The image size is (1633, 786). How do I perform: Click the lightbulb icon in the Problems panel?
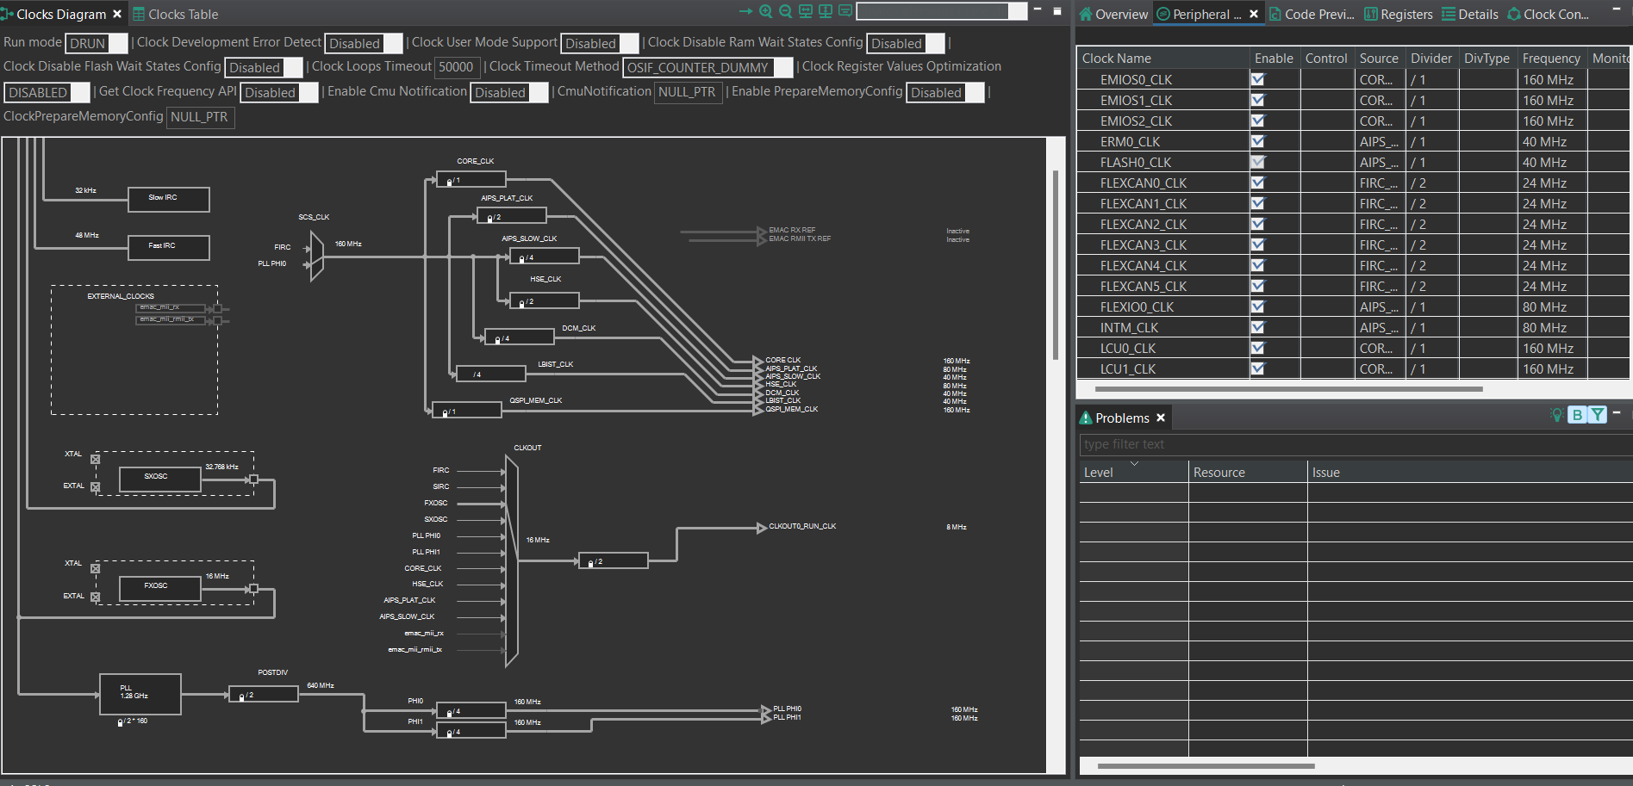(x=1557, y=415)
